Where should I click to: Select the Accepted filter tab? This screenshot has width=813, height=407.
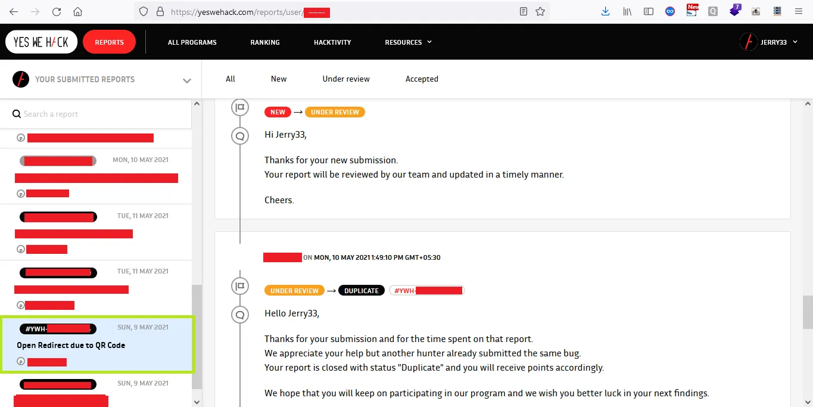coord(422,79)
